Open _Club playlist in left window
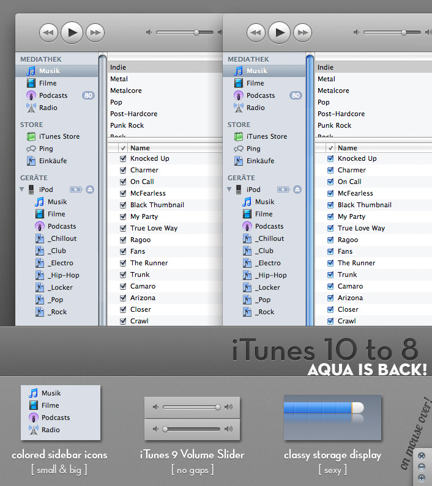The image size is (432, 486). coord(57,251)
